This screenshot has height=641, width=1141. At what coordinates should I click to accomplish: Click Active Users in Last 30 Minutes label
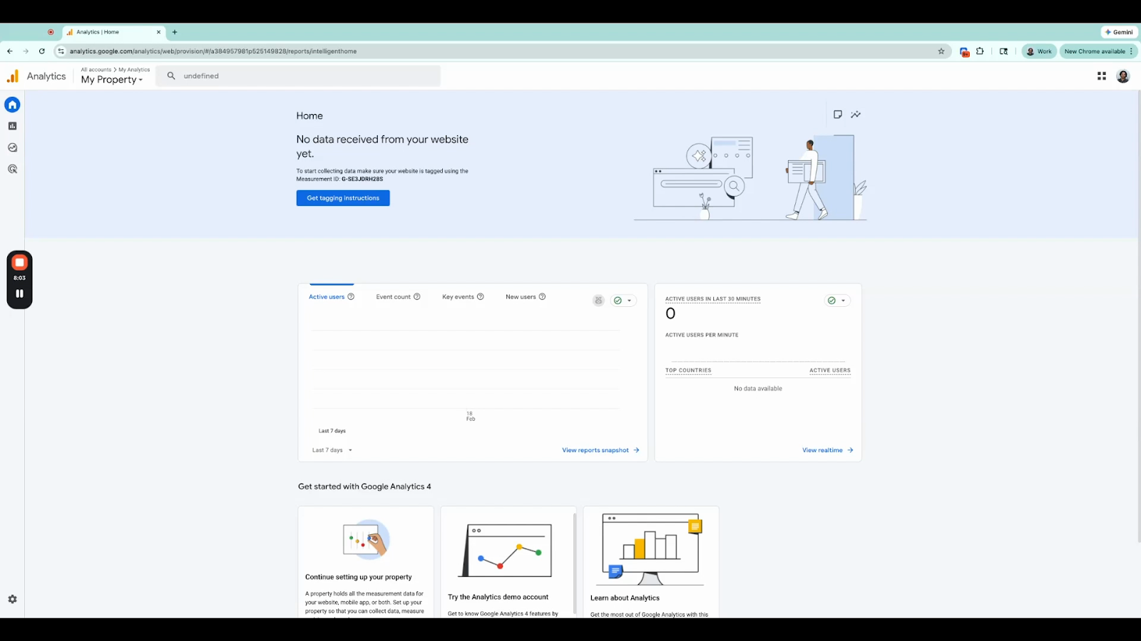713,299
